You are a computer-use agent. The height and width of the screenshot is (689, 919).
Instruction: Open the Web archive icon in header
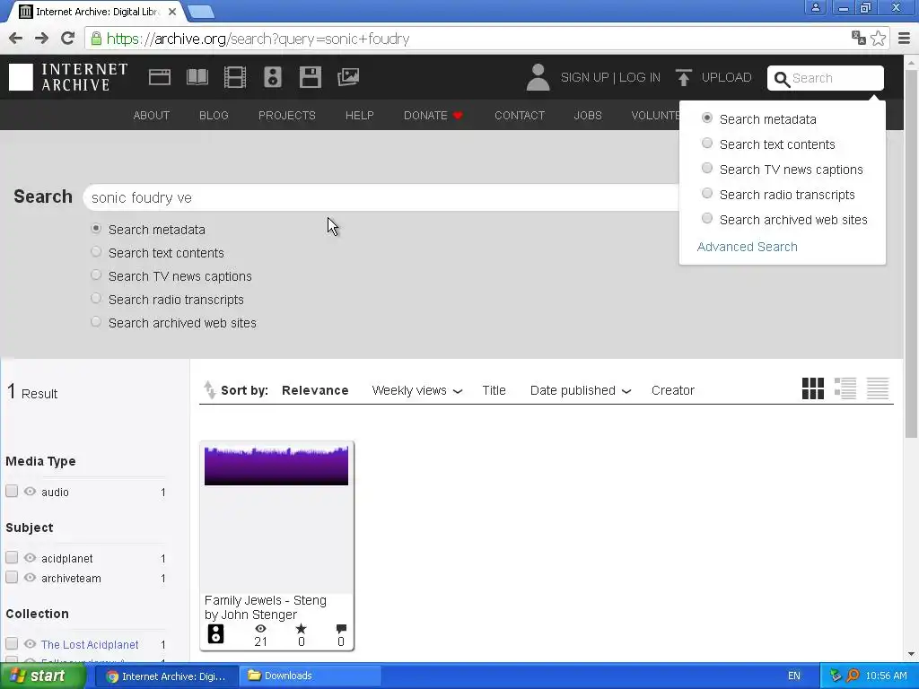point(160,77)
